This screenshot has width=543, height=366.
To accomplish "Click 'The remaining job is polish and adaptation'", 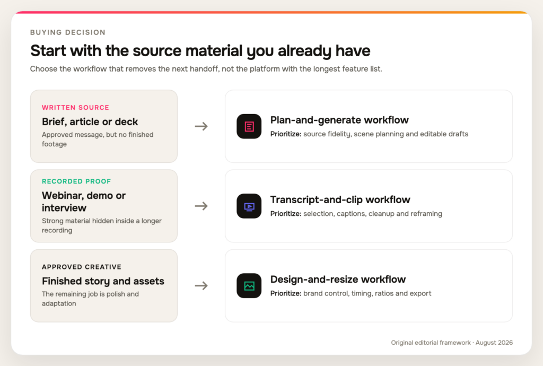I will (90, 299).
